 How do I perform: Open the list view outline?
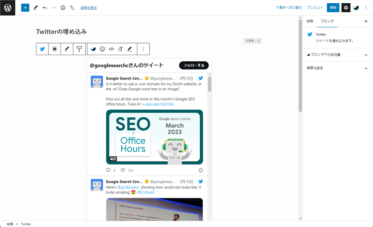72,7
